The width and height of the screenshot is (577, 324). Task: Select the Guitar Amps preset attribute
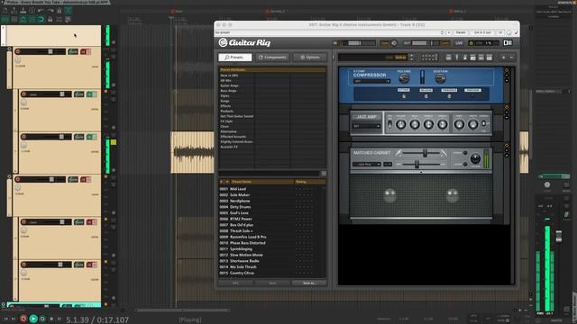click(x=230, y=85)
